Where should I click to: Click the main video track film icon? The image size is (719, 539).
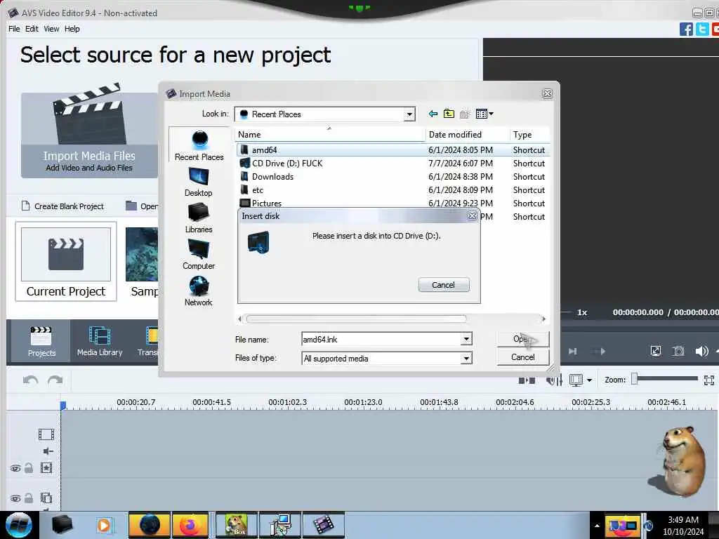point(46,434)
